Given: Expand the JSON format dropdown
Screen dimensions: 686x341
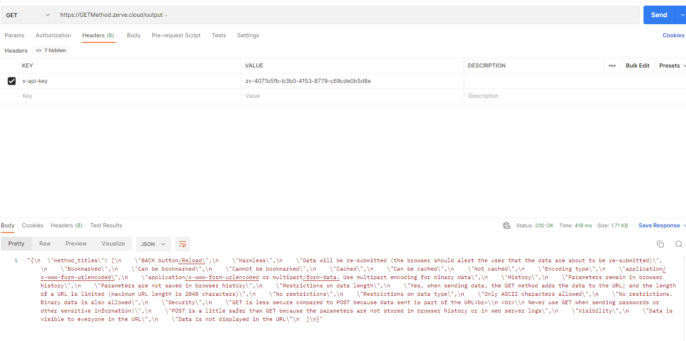Looking at the screenshot, I should [153, 244].
